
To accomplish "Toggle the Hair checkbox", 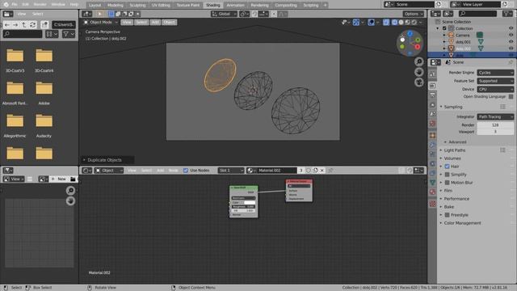I will coord(447,167).
